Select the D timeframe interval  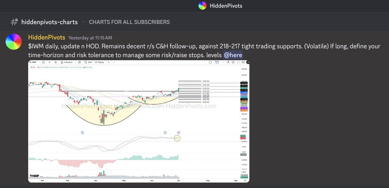click(x=50, y=62)
